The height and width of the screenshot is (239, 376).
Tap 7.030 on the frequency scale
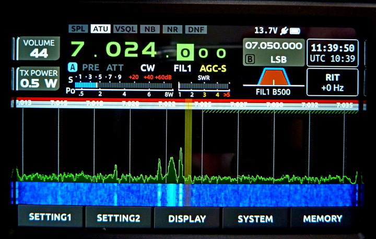point(274,105)
